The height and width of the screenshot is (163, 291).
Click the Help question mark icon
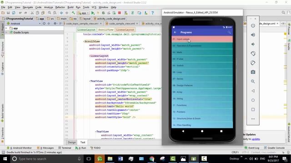(153, 13)
